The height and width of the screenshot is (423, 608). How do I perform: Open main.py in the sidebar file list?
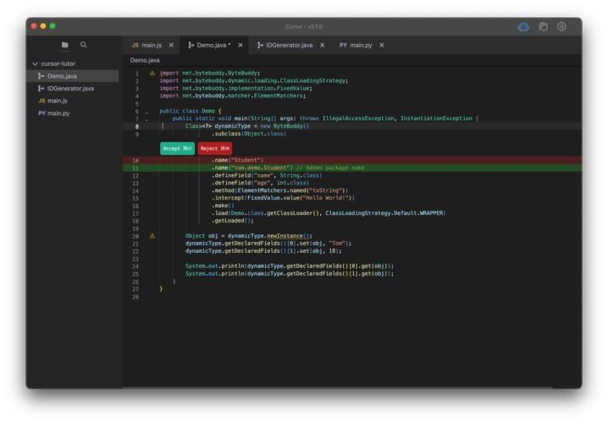coord(58,113)
